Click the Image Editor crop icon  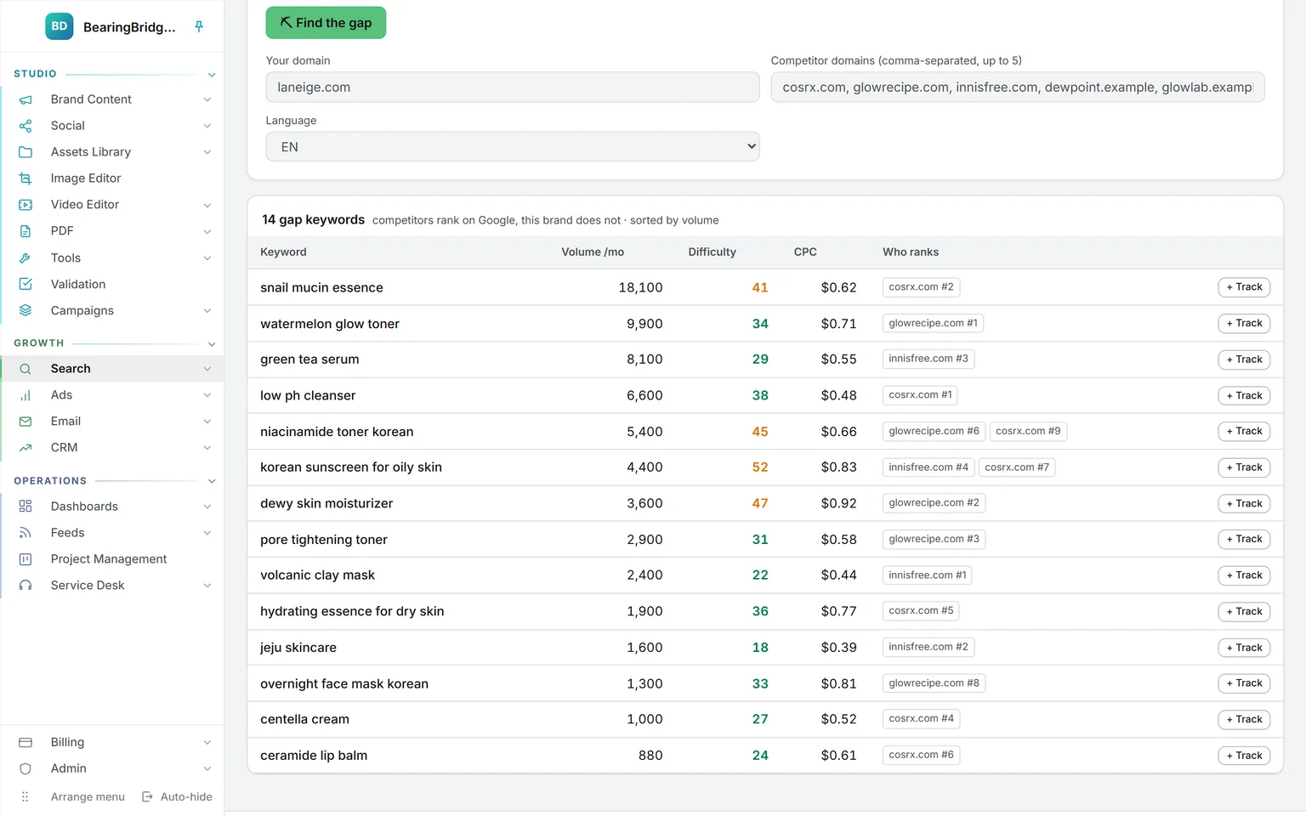[x=26, y=178]
